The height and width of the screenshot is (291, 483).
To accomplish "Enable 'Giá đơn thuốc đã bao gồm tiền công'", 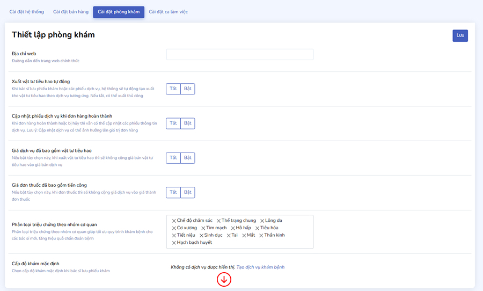I will 187,192.
